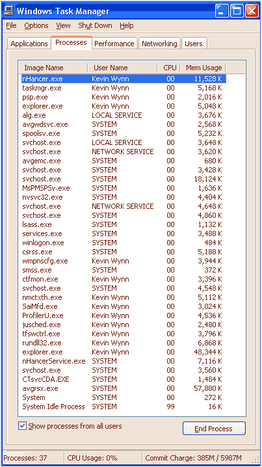Switch to the Performance tab
The image size is (262, 467).
[114, 44]
